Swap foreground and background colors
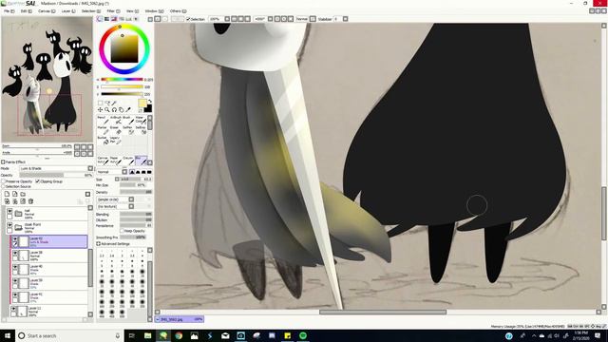The width and height of the screenshot is (608, 342). pos(150,102)
